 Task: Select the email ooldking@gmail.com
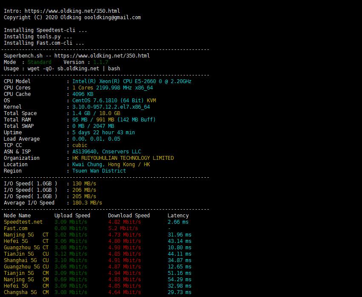pyautogui.click(x=112, y=17)
